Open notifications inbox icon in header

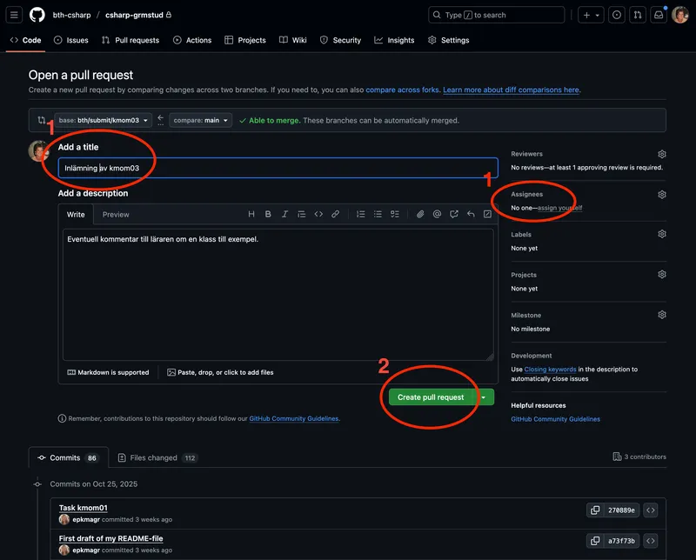point(659,15)
